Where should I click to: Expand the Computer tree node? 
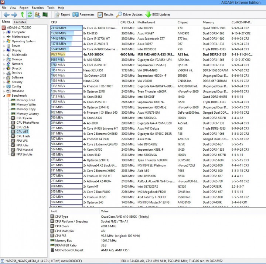4,32
